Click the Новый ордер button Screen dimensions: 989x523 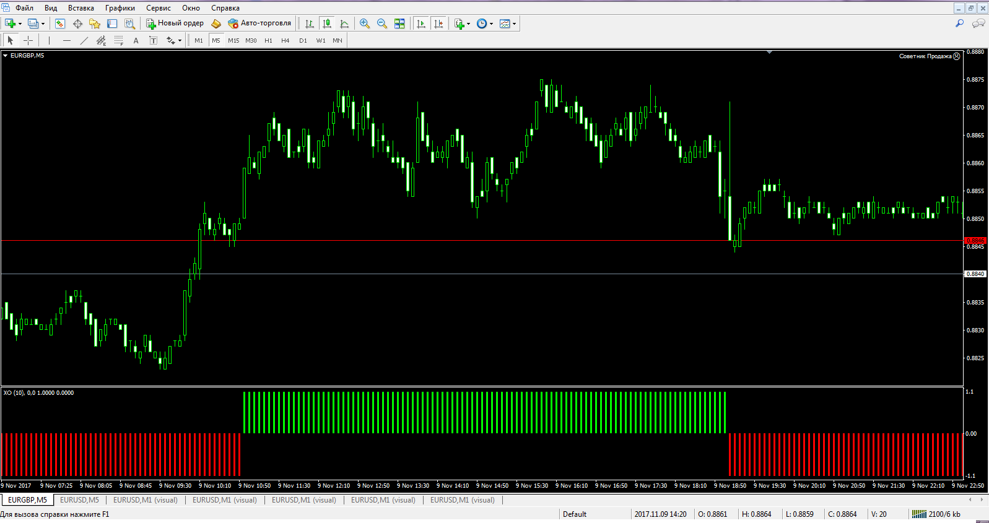pos(175,24)
